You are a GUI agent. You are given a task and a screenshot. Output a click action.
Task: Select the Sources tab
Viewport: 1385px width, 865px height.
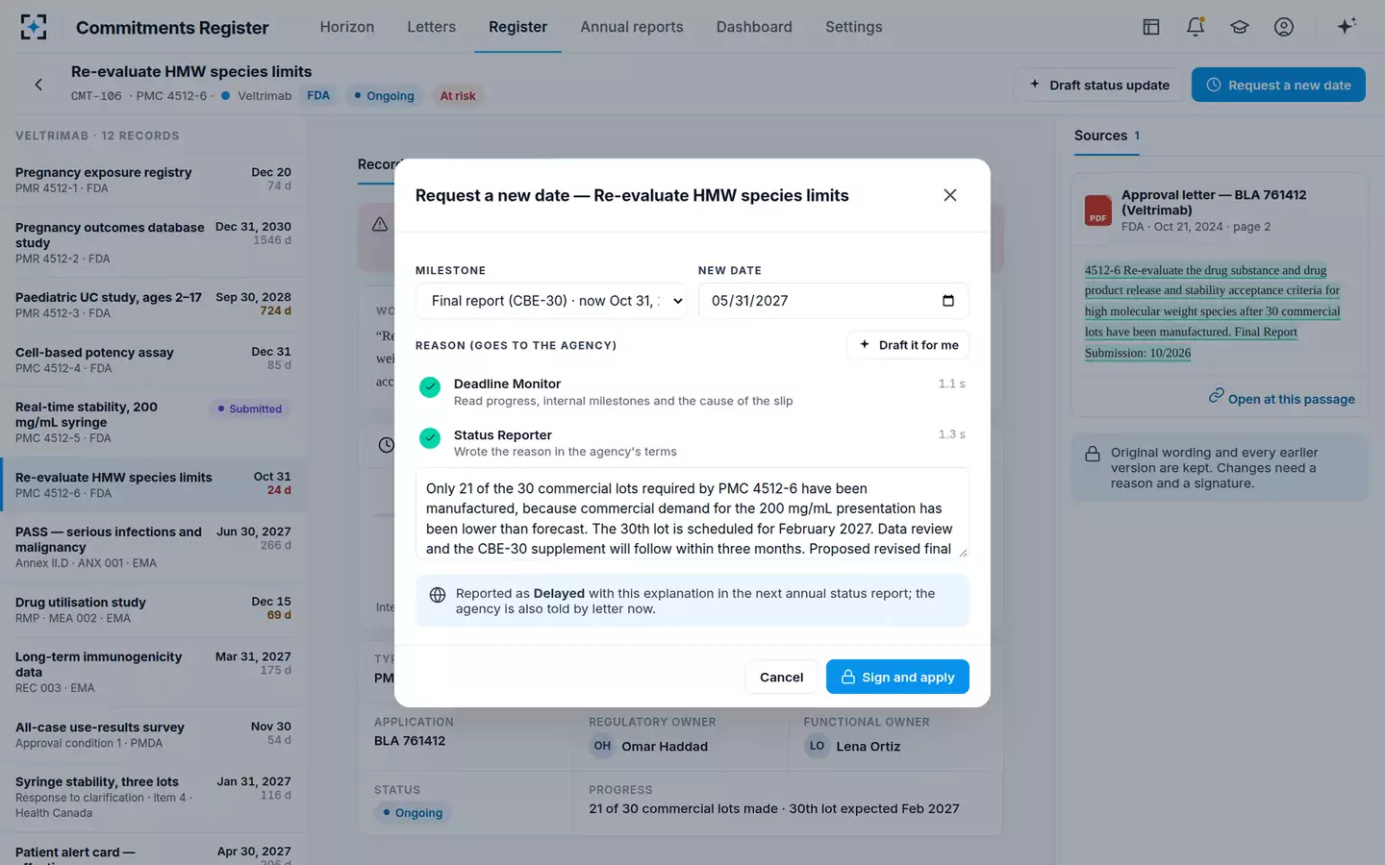[x=1107, y=136]
